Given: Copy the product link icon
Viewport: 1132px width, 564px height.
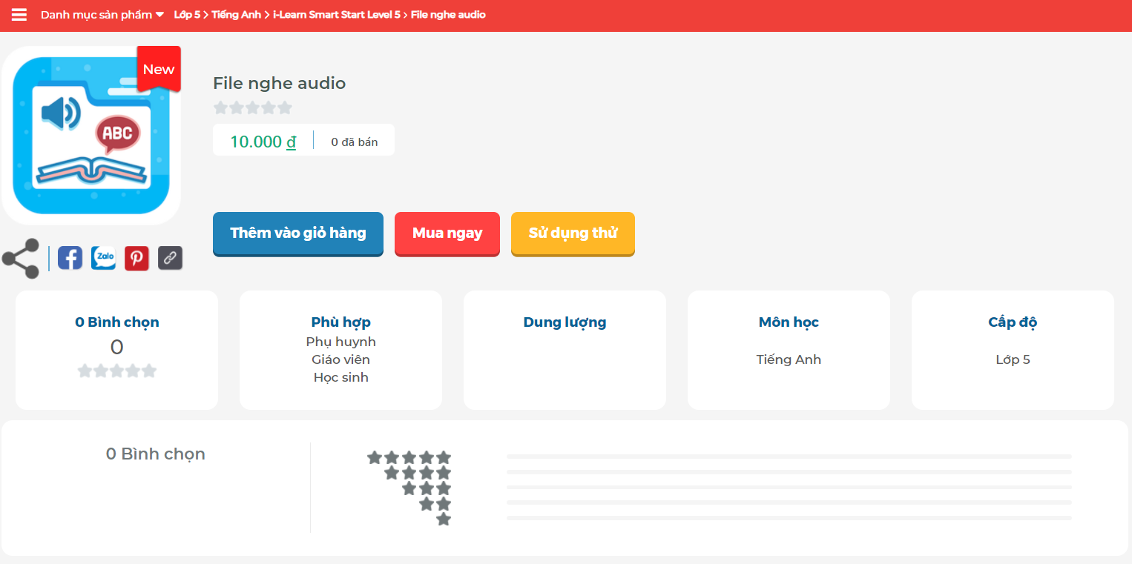Looking at the screenshot, I should tap(170, 258).
